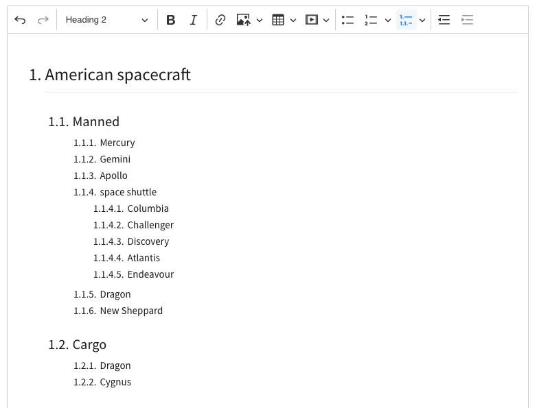Click the Dragon item under Manned
This screenshot has width=537, height=408.
point(115,294)
